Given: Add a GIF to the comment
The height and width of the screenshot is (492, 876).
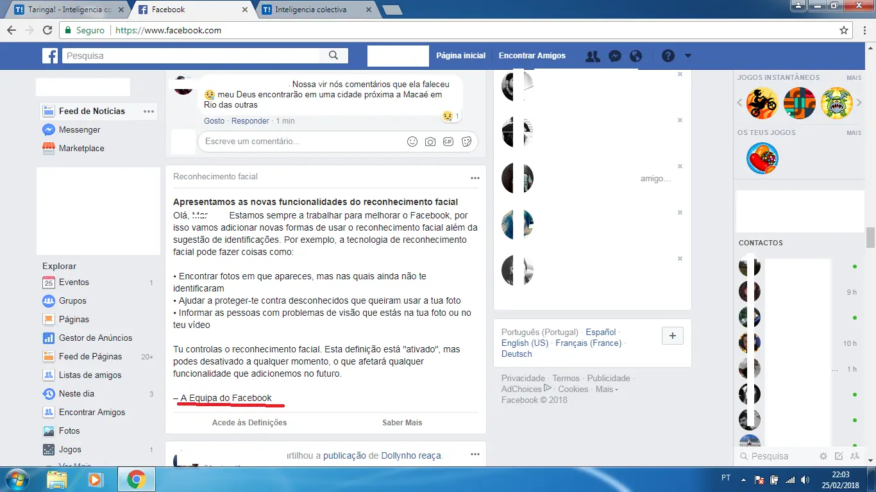Looking at the screenshot, I should (x=448, y=142).
